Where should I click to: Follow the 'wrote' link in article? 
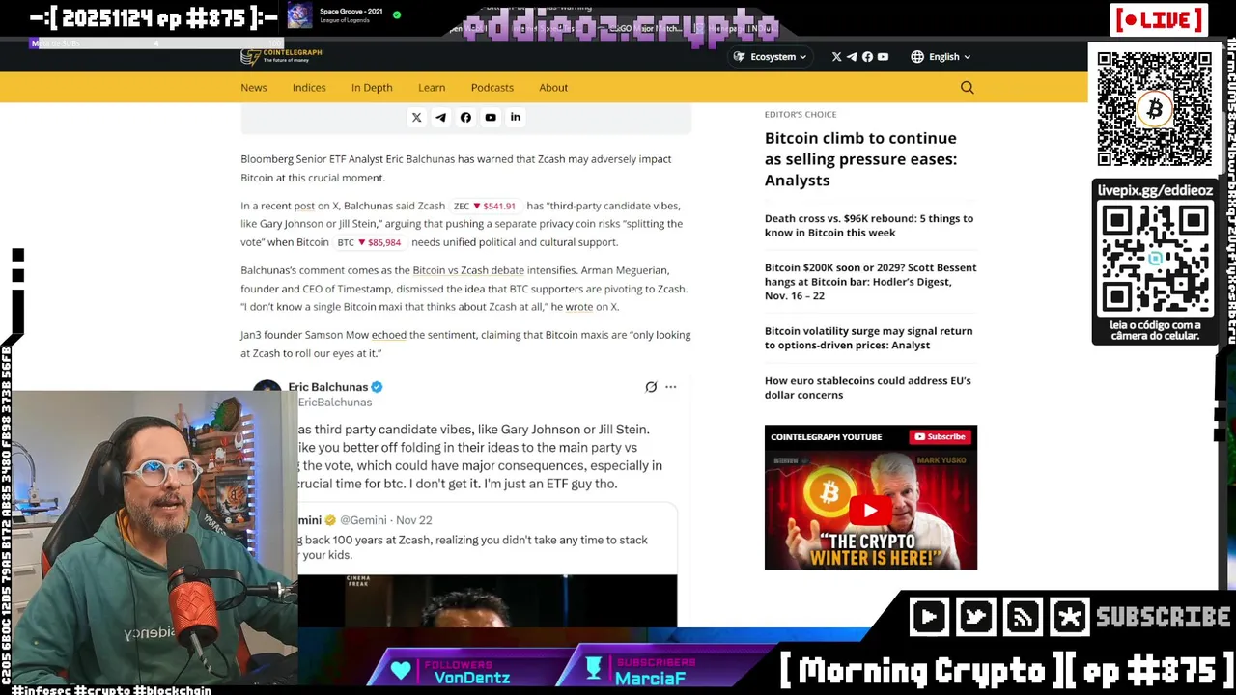(579, 307)
